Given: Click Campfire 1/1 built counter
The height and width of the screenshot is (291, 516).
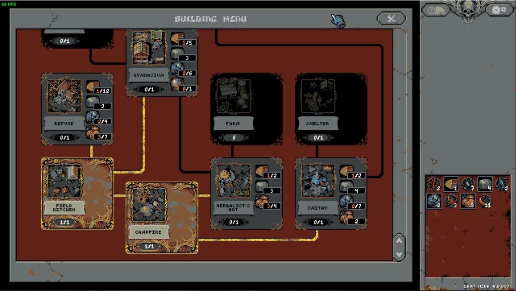Looking at the screenshot, I should [x=149, y=246].
